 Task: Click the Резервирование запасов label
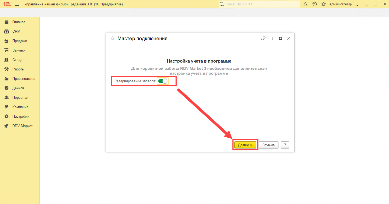point(135,81)
